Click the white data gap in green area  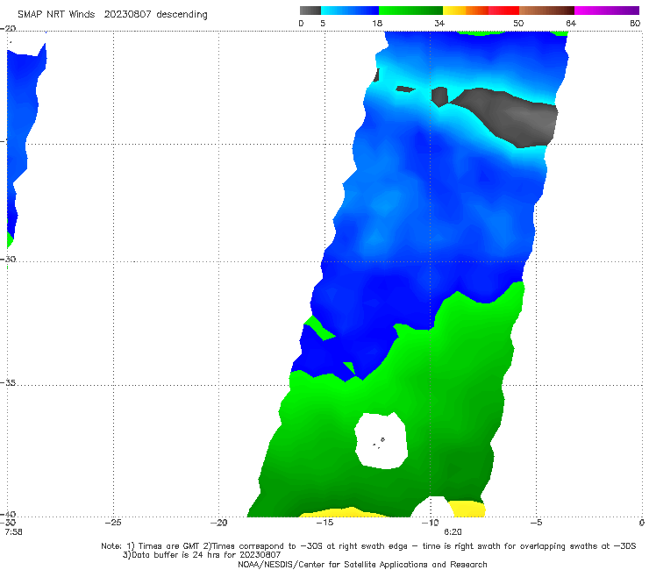point(382,441)
